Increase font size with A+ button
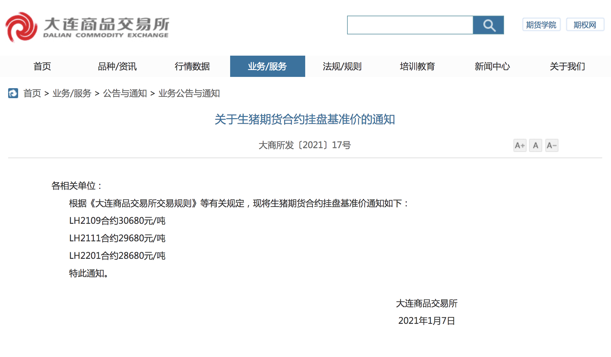Screen dimensions: 611x357 pyautogui.click(x=520, y=145)
